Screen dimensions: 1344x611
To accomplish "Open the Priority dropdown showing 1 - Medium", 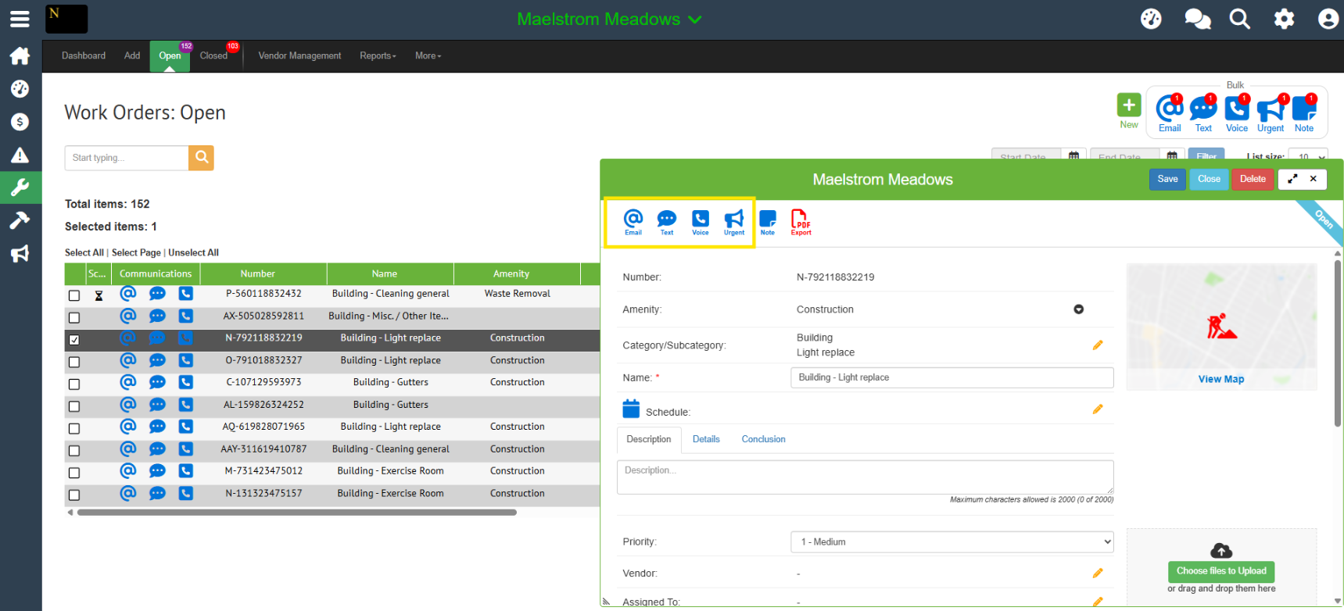I will point(952,541).
